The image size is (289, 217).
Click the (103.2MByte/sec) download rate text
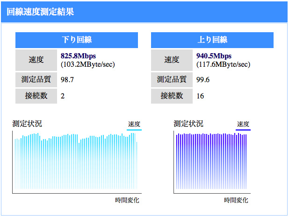coord(88,64)
